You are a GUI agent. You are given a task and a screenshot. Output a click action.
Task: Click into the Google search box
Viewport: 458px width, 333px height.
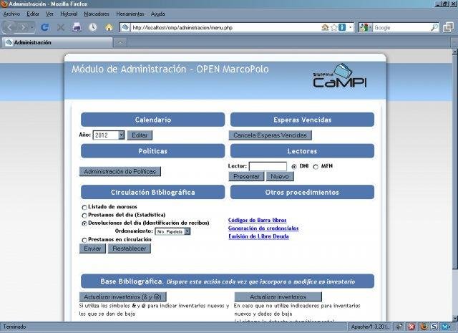point(401,27)
